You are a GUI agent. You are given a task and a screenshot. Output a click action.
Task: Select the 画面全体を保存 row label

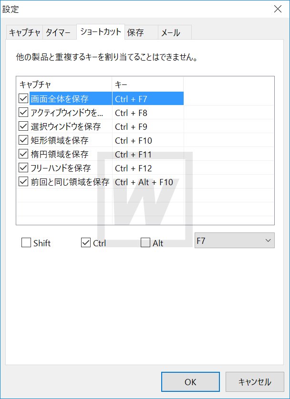point(59,99)
